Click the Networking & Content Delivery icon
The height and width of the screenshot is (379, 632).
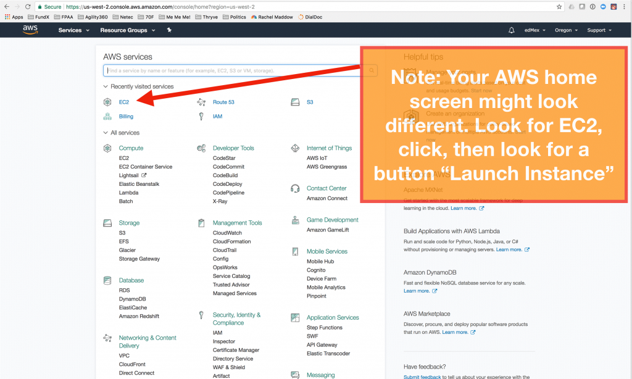pyautogui.click(x=107, y=338)
